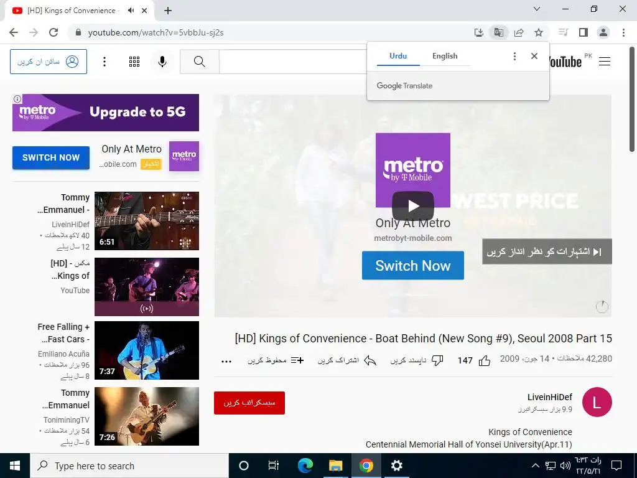
Task: Click the address bar URL
Action: click(x=156, y=32)
